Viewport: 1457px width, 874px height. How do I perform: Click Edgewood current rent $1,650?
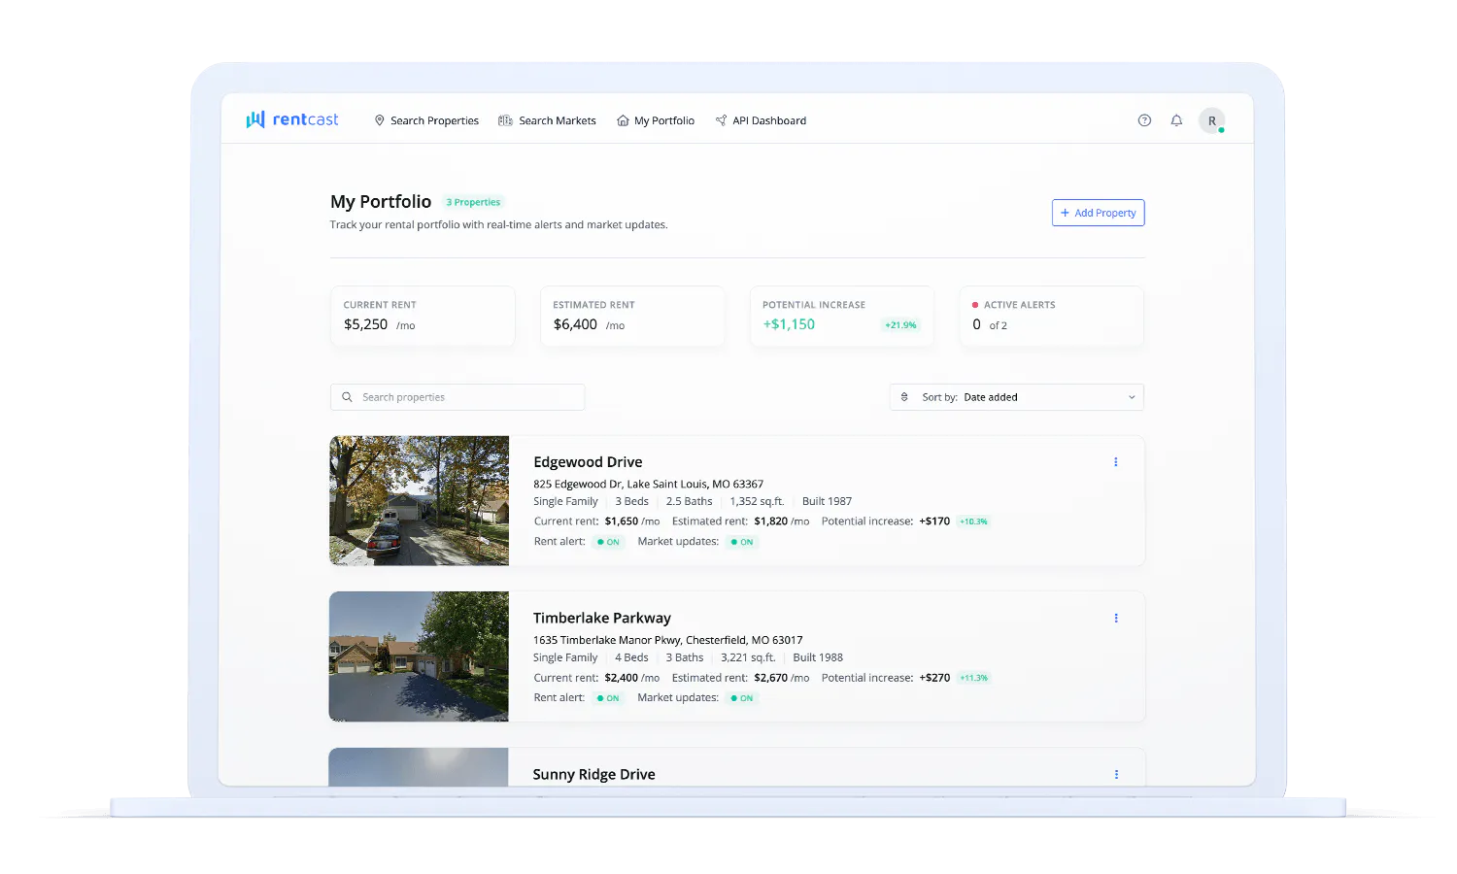622,521
